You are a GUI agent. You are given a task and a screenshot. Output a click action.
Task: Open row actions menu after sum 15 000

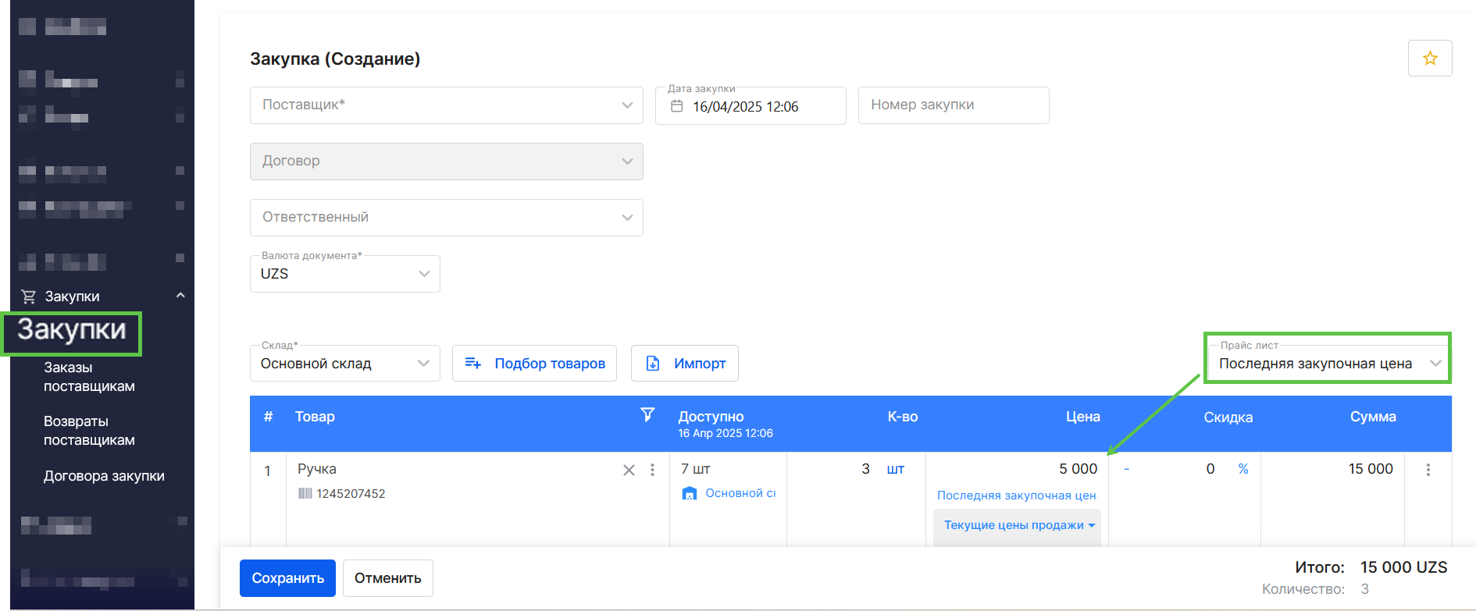click(1428, 470)
